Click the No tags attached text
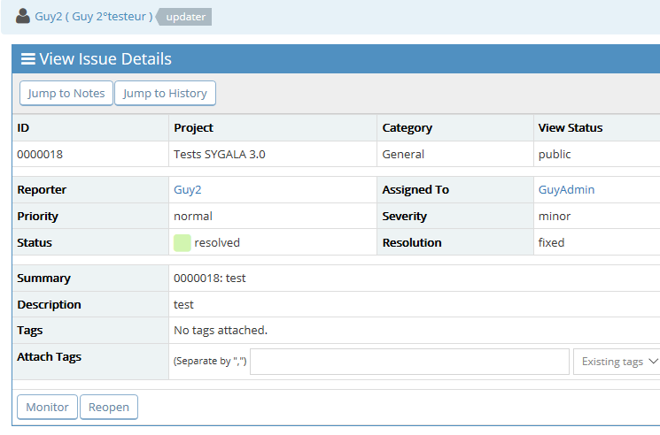The width and height of the screenshot is (660, 435). (220, 331)
